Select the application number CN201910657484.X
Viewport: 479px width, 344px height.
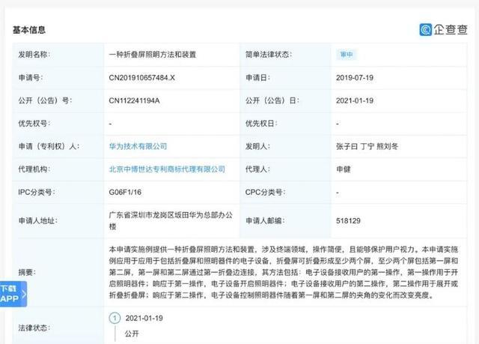pyautogui.click(x=141, y=78)
